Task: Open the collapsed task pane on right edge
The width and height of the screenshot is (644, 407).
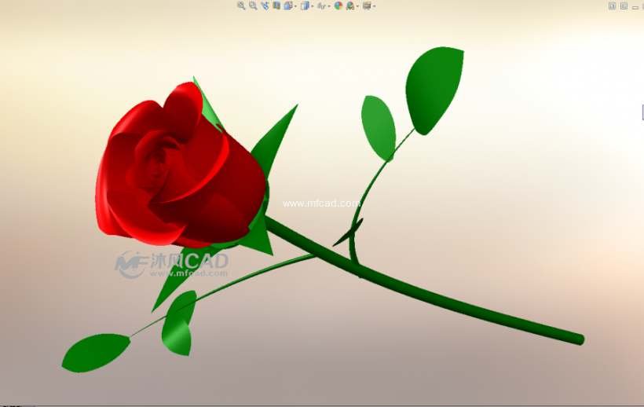Action: (x=642, y=113)
